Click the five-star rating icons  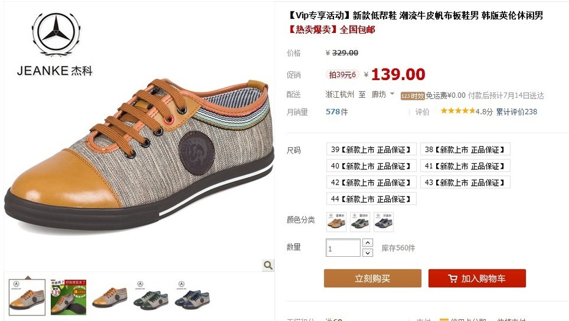pyautogui.click(x=458, y=111)
